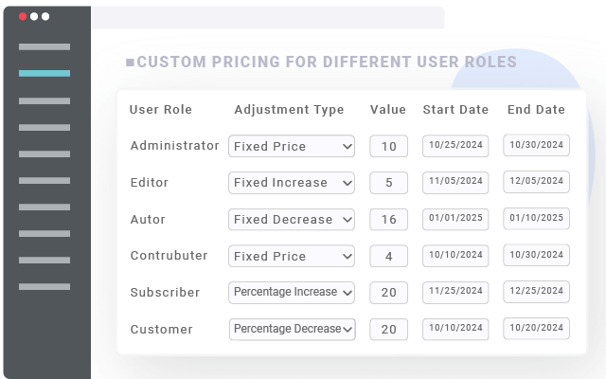Open the Administrator adjustment type dropdown

click(x=292, y=146)
